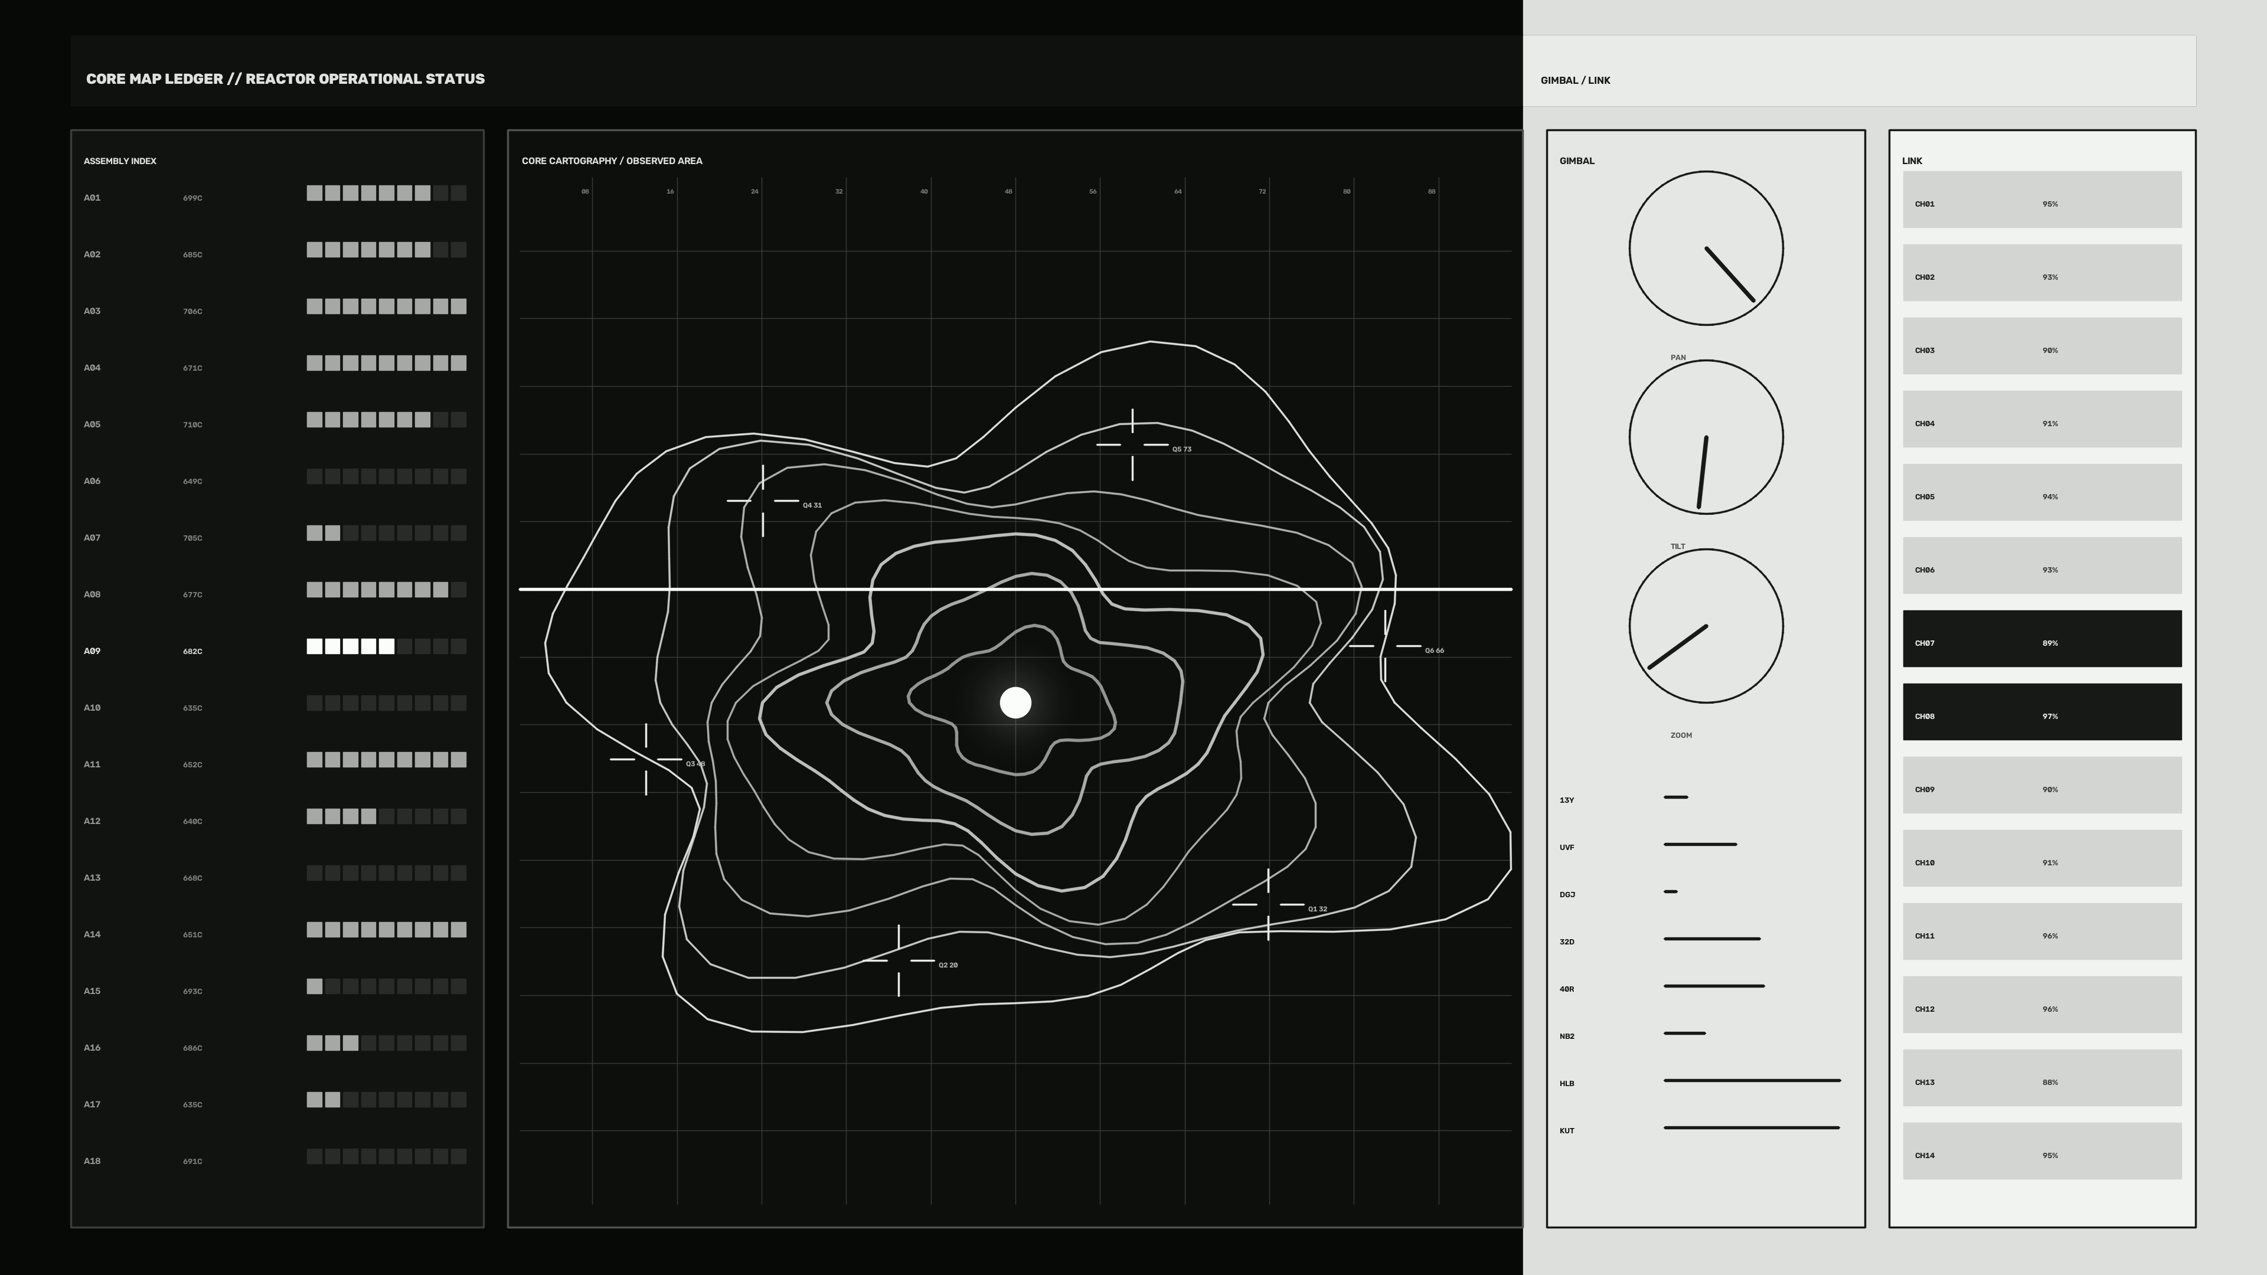This screenshot has height=1275, width=2267.
Task: Select the highlighted A09 assembly label
Action: point(93,651)
